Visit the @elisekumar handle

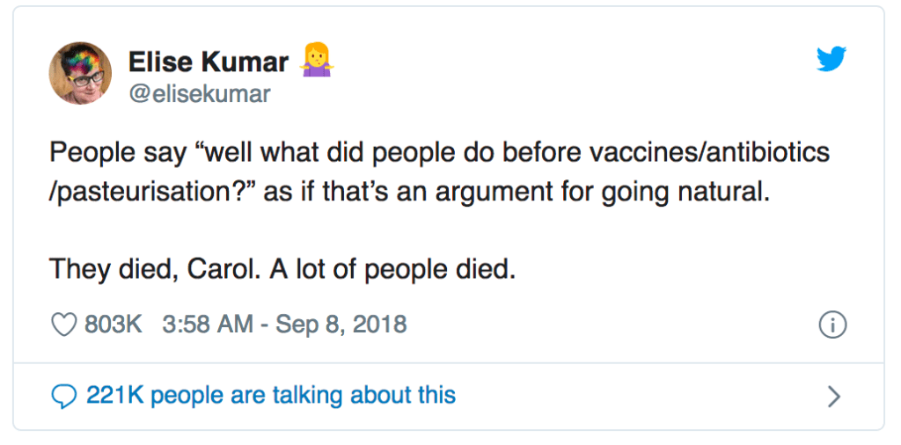[199, 93]
